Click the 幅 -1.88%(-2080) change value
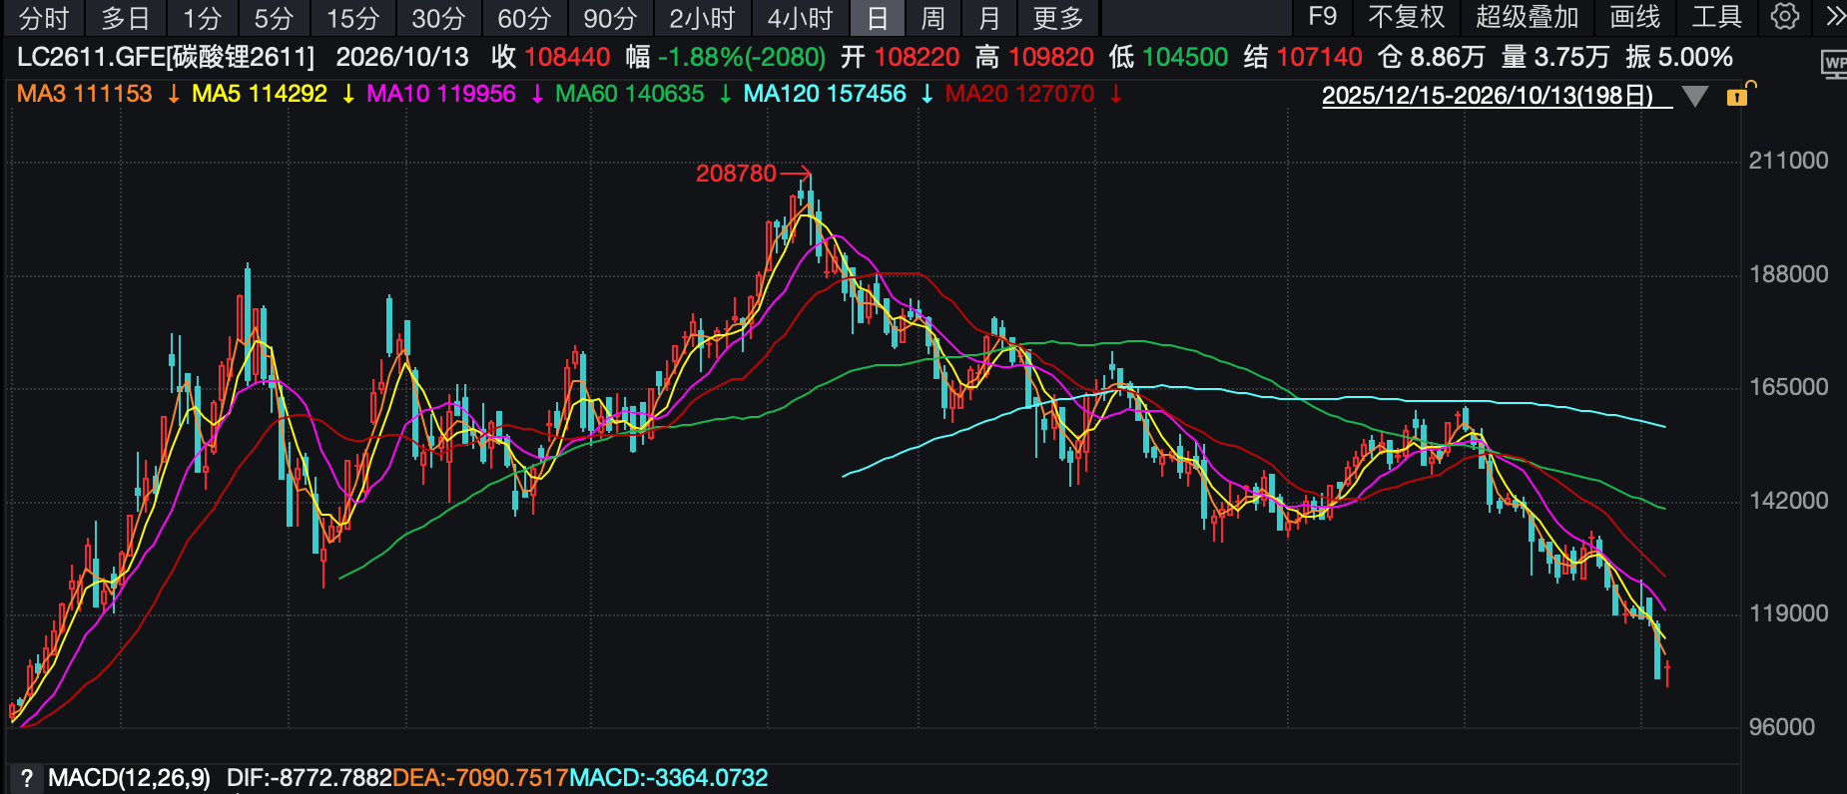The image size is (1847, 794). [x=726, y=57]
